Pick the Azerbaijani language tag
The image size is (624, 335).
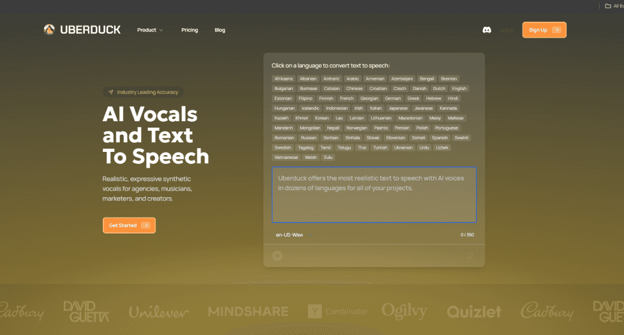click(x=402, y=78)
